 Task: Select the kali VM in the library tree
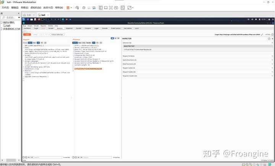(7, 26)
